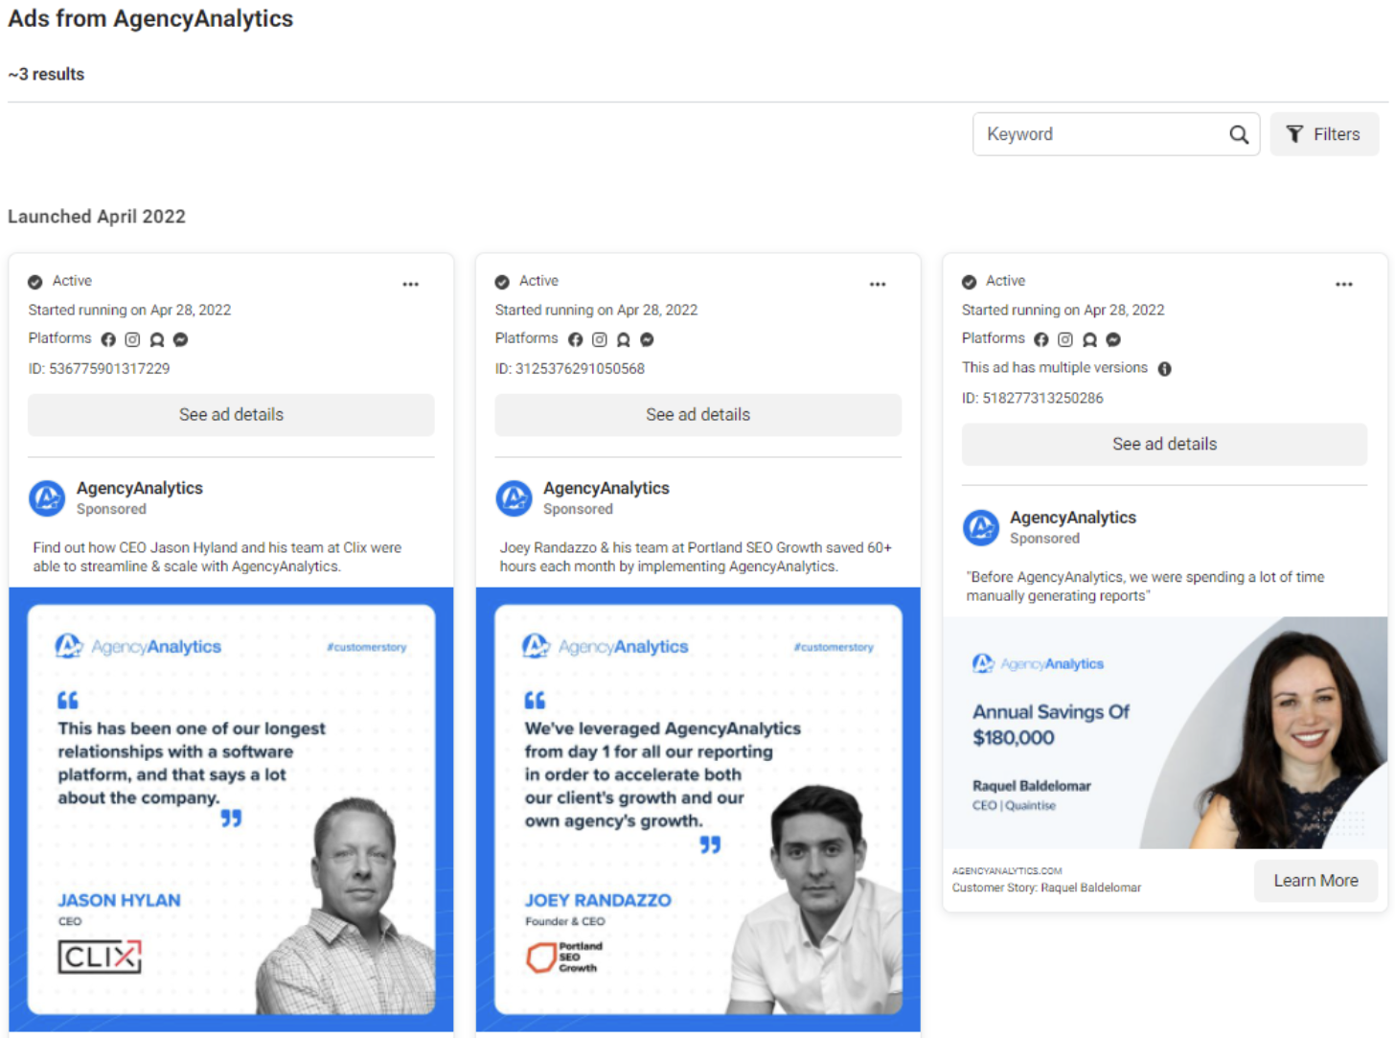The image size is (1395, 1039).
Task: Click 'Find out how CEO Jason Hyland' ad text
Action: click(x=217, y=557)
